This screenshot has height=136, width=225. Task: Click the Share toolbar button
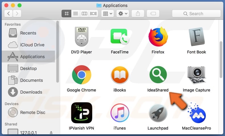click(x=138, y=14)
